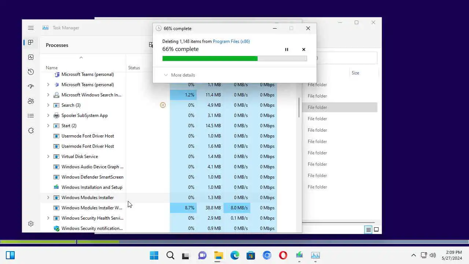469x264 pixels.
Task: Click 1.2% CPU cell
Action: [x=183, y=95]
